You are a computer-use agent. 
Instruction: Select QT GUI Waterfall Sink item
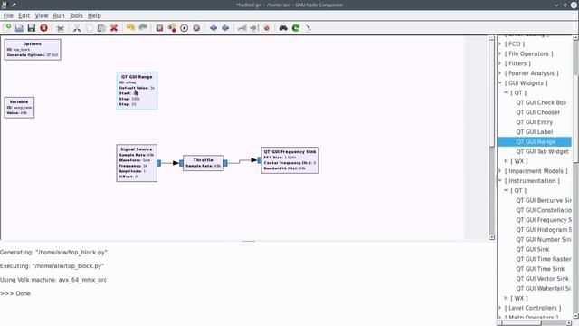(x=543, y=288)
